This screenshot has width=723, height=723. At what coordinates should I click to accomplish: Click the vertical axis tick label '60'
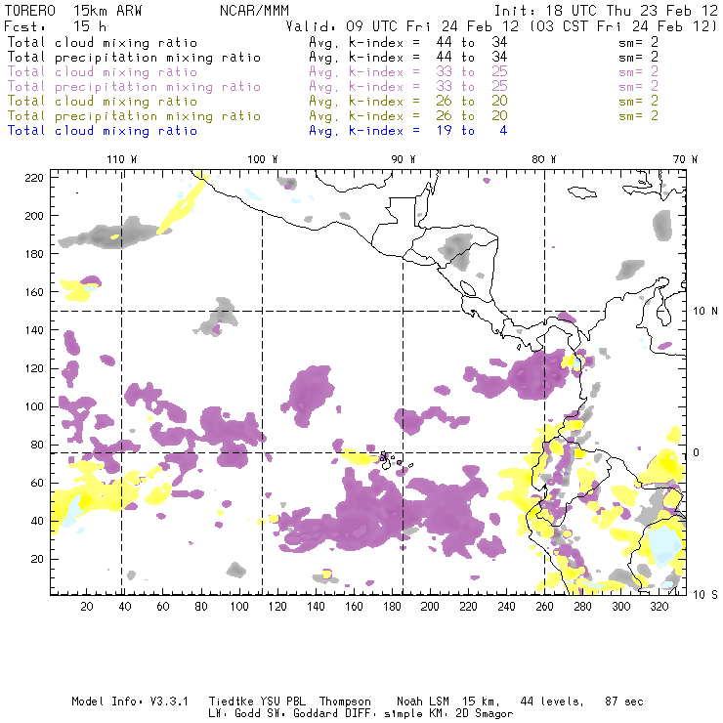[37, 483]
